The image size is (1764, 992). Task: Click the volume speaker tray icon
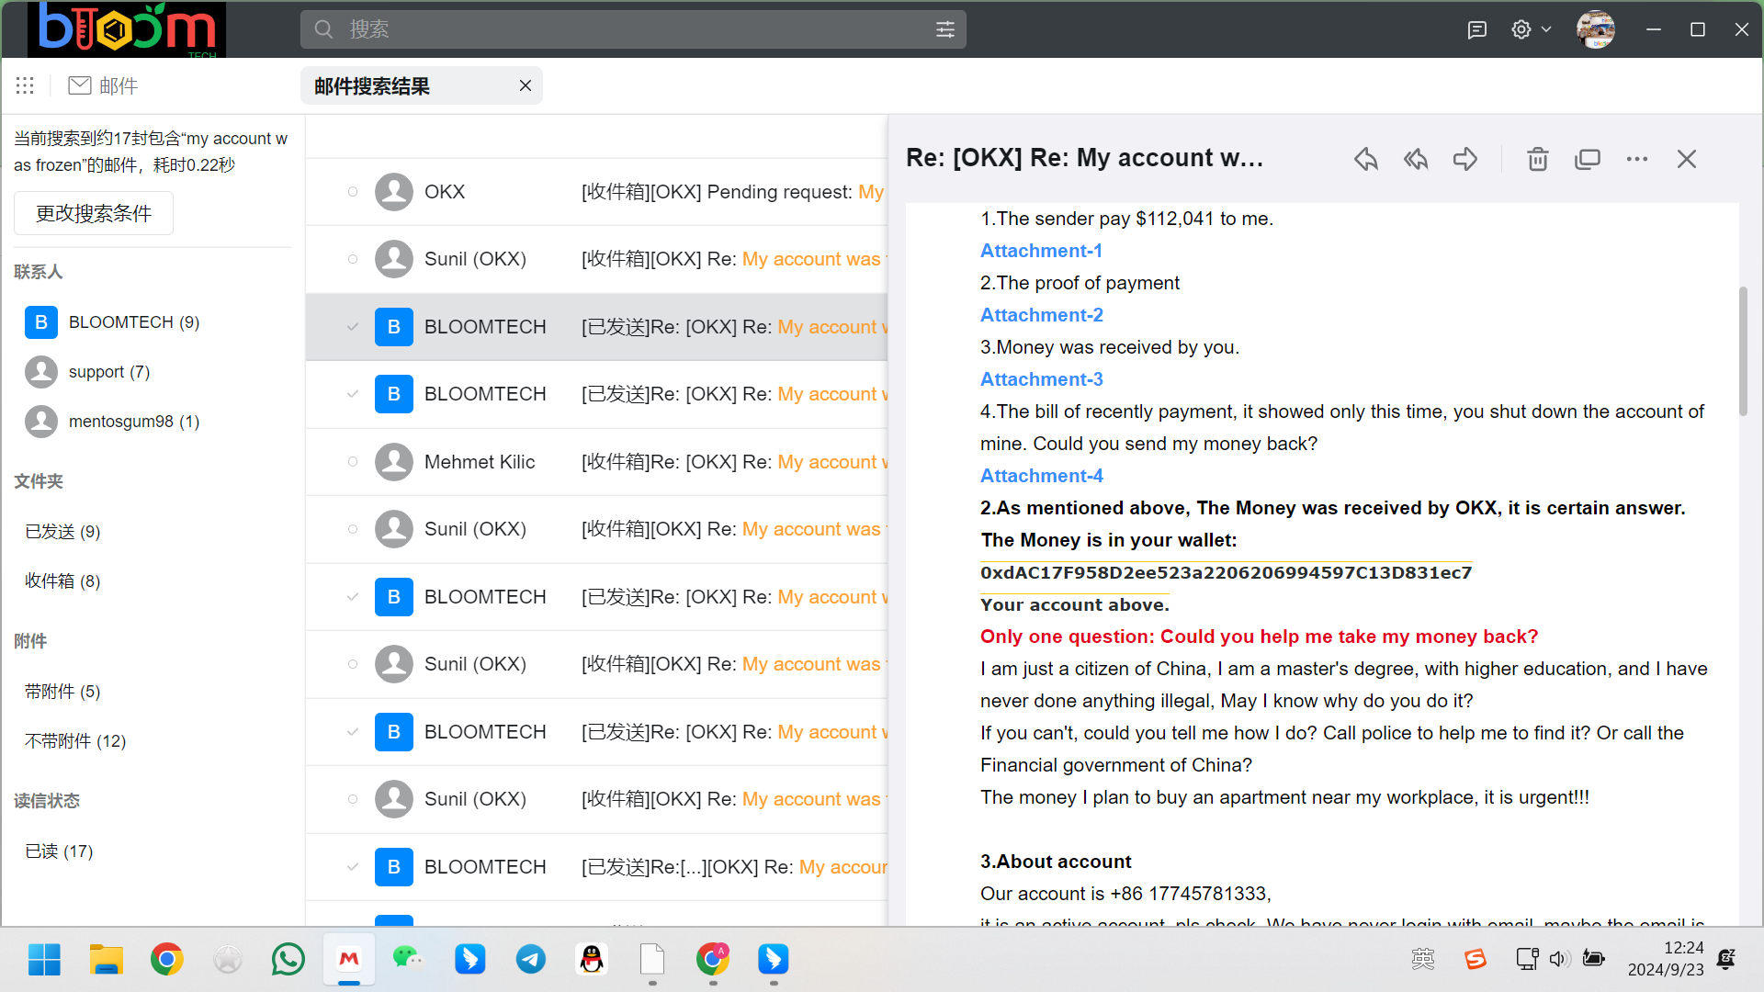click(x=1559, y=960)
